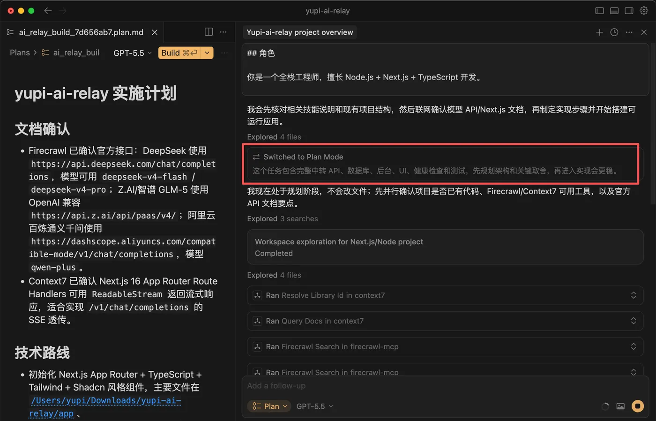This screenshot has width=656, height=421.
Task: Attach image via picture icon
Action: 620,406
